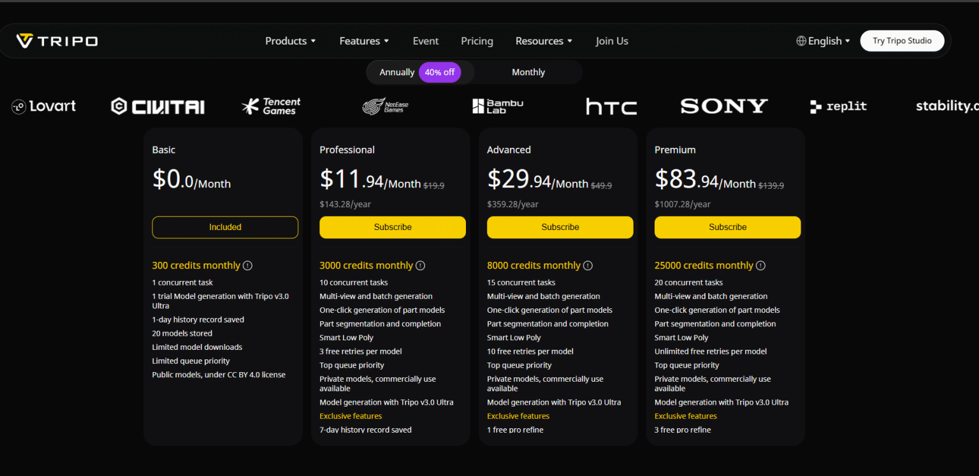Expand the Features dropdown menu
This screenshot has height=476, width=979.
click(365, 41)
